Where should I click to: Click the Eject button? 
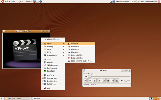pyautogui.click(x=117, y=80)
